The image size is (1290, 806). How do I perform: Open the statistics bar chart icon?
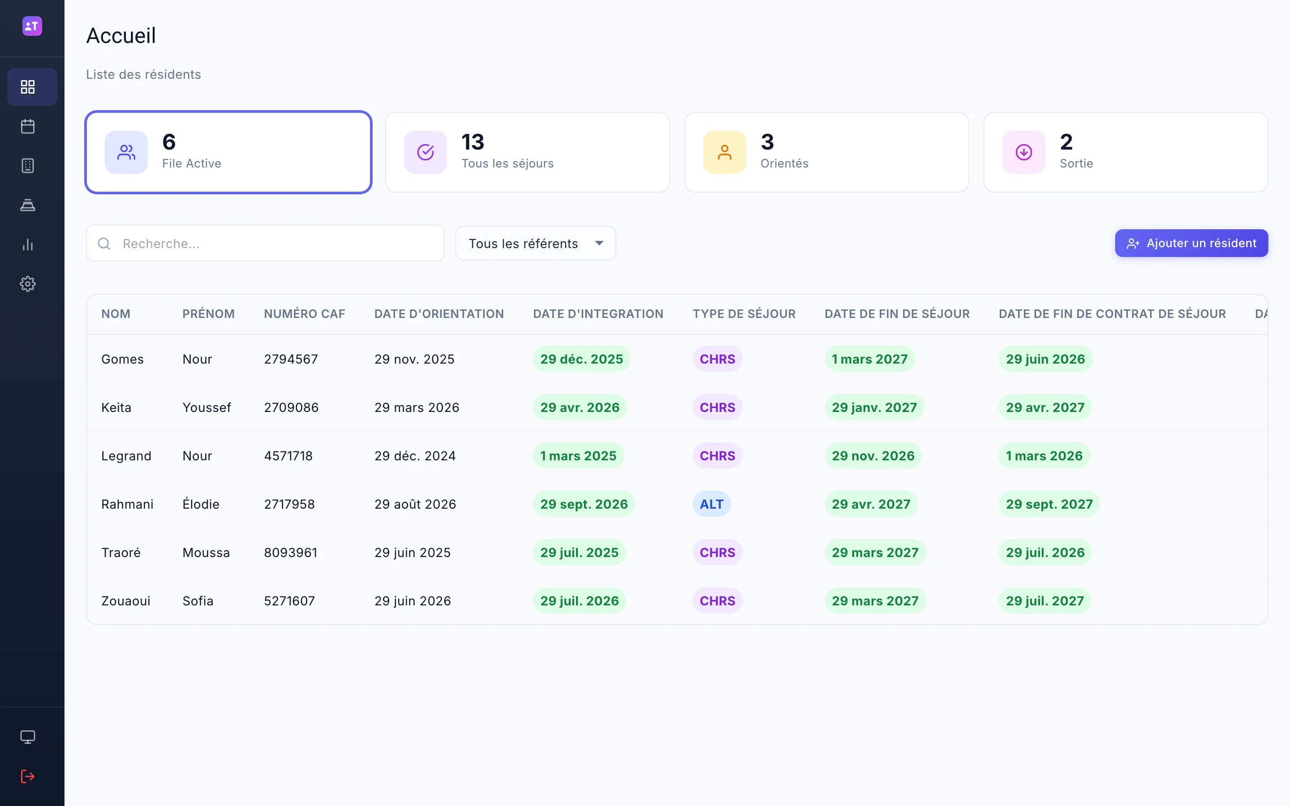(x=28, y=244)
